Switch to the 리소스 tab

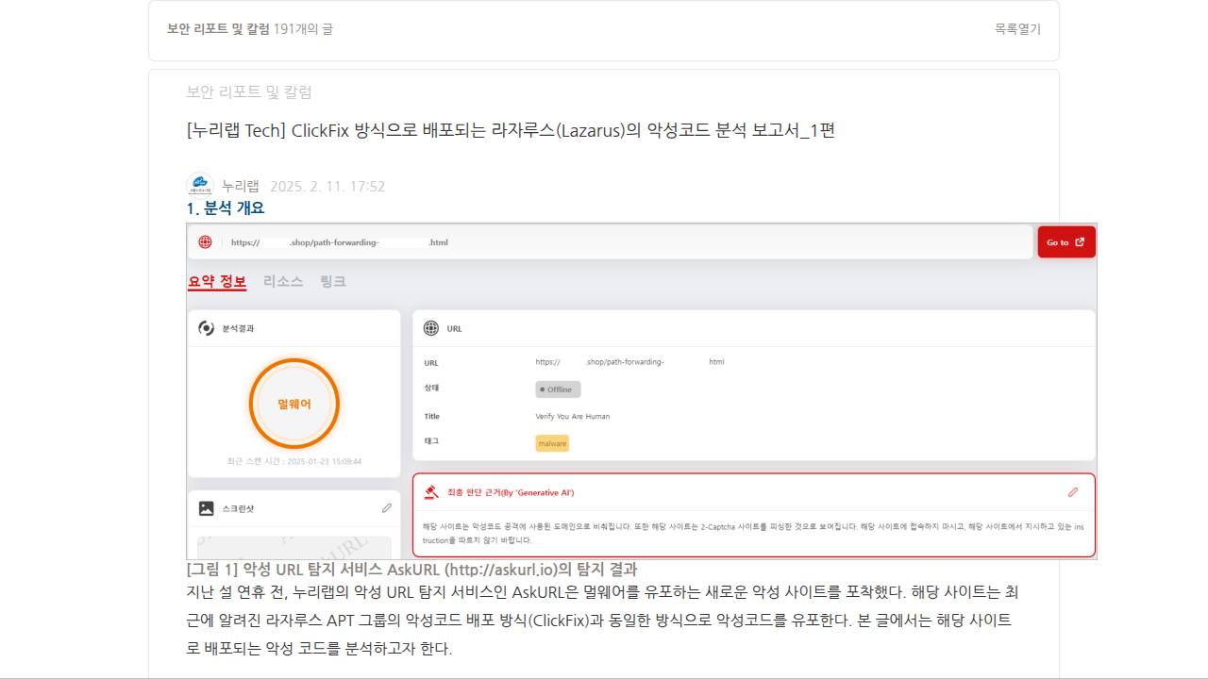pyautogui.click(x=283, y=281)
